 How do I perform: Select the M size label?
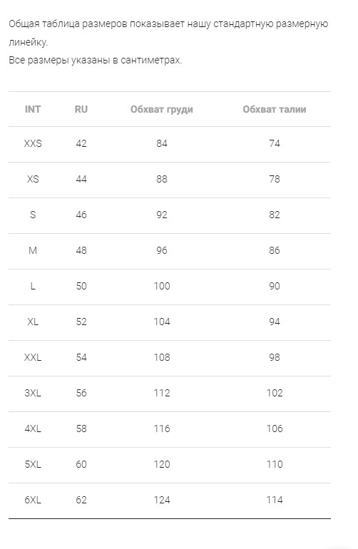(33, 250)
